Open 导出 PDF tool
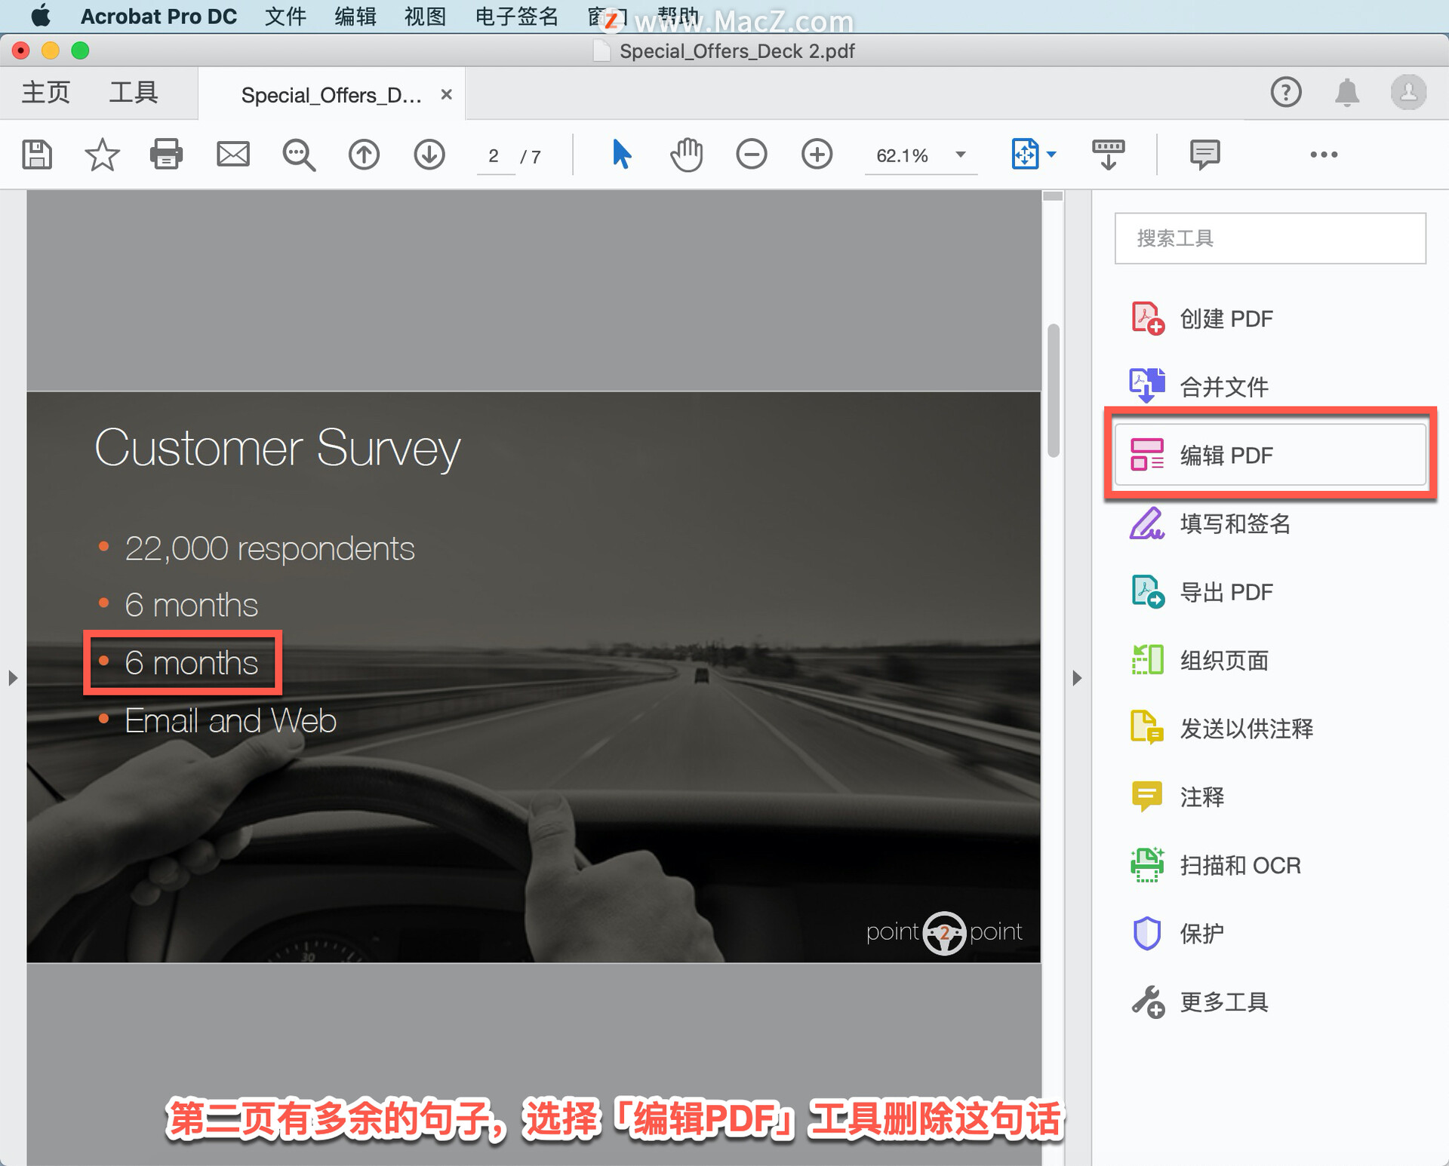This screenshot has width=1449, height=1166. [x=1270, y=592]
